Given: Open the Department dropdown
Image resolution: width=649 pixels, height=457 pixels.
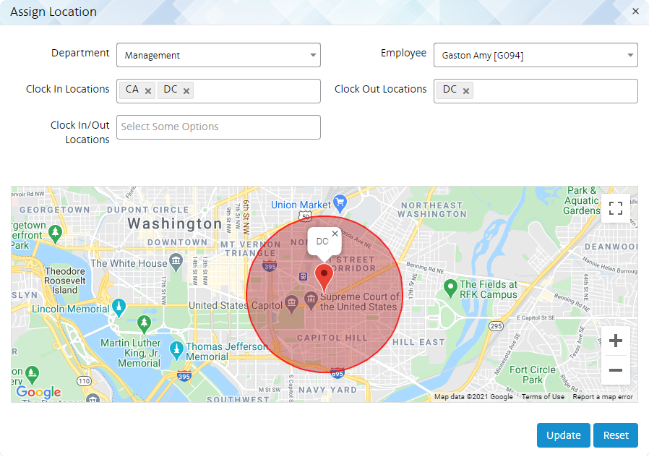Looking at the screenshot, I should [218, 55].
